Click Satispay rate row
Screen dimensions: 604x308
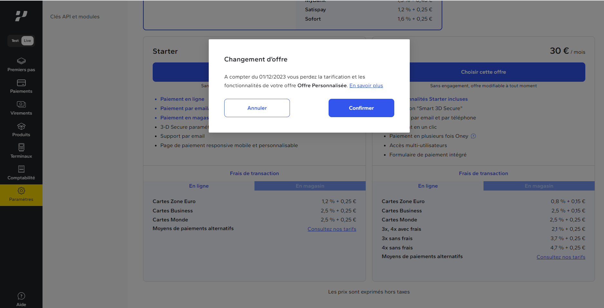tap(369, 10)
